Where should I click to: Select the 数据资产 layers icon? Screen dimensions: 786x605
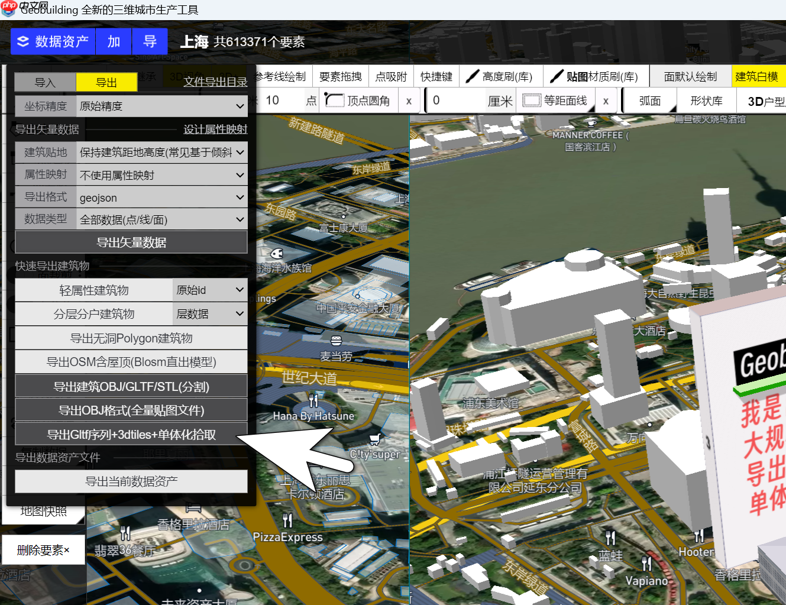tap(22, 41)
